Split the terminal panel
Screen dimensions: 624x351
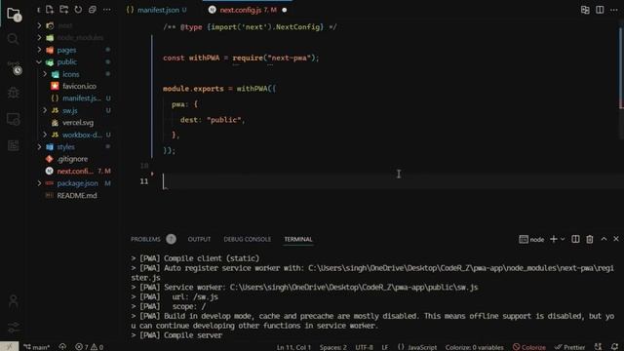coord(575,239)
